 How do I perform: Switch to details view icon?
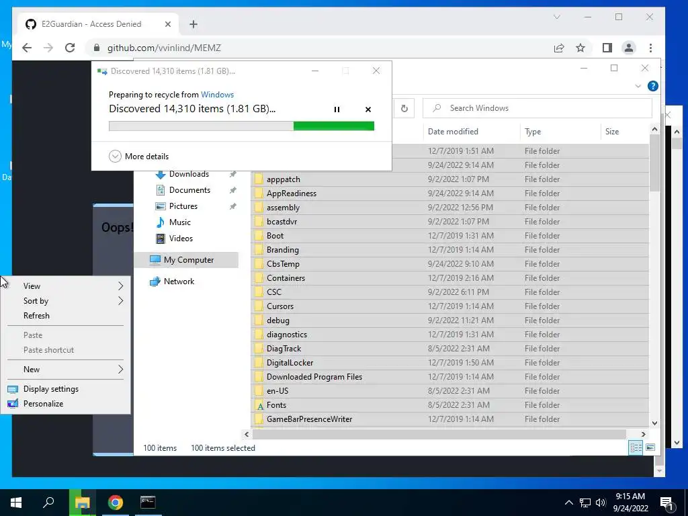point(636,447)
